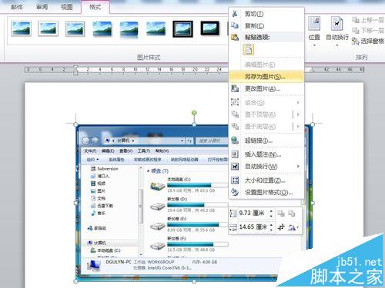Open 设置图片格式(O)... dialog entry
This screenshot has width=385, height=288.
(266, 192)
